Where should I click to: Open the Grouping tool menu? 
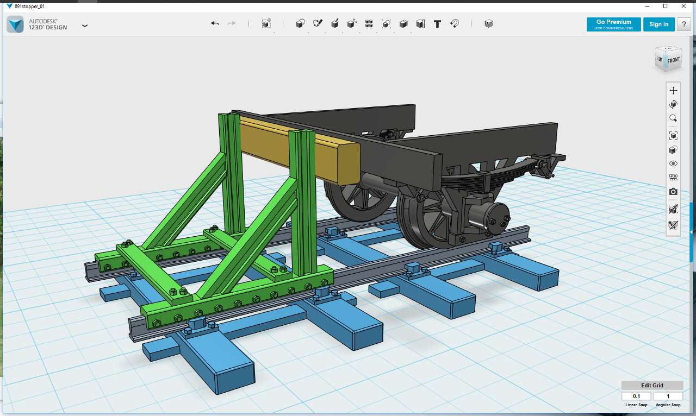(x=386, y=24)
